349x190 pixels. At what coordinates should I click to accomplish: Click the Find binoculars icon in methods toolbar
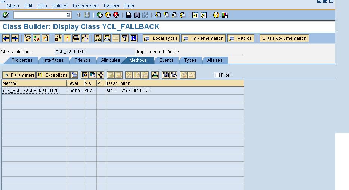coord(166,75)
